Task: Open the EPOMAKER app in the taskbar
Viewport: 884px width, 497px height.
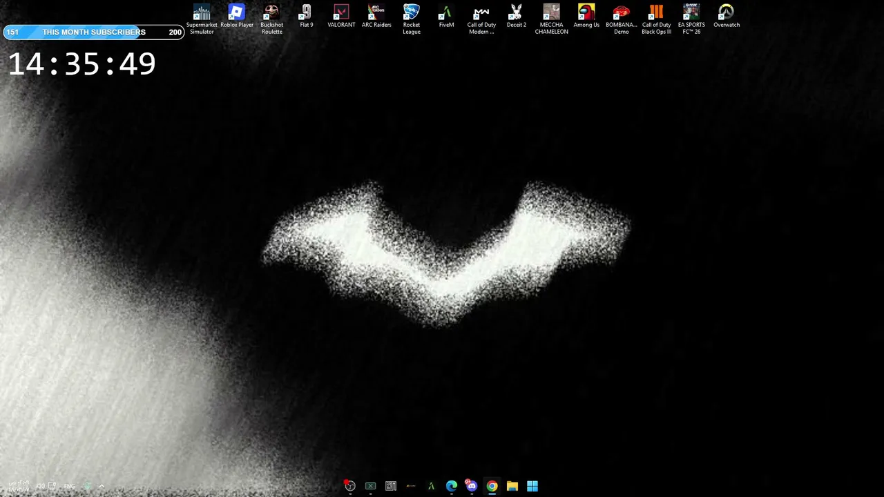Action: [391, 486]
